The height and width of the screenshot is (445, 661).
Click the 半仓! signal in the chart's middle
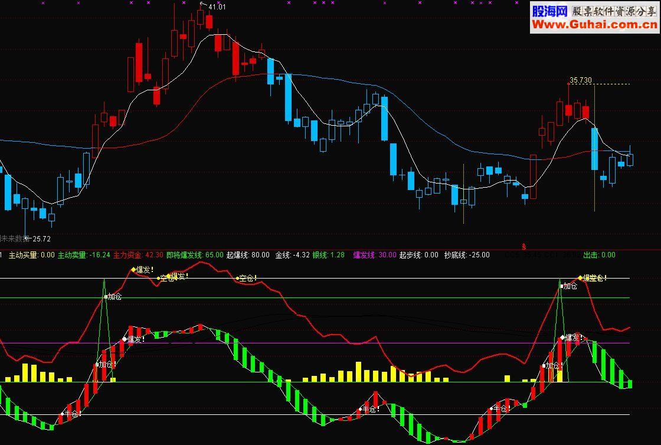[369, 409]
